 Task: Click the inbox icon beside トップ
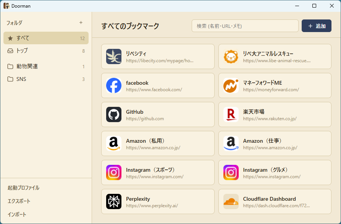click(10, 51)
